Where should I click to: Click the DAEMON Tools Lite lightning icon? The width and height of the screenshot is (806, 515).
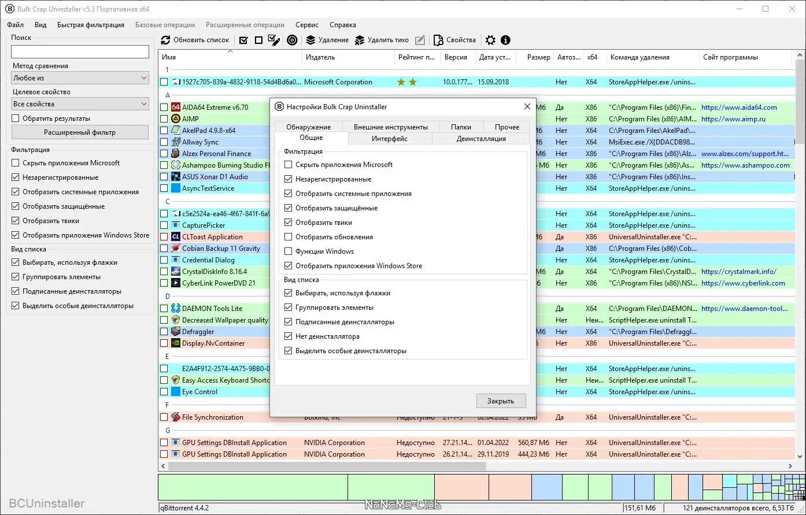pos(176,309)
